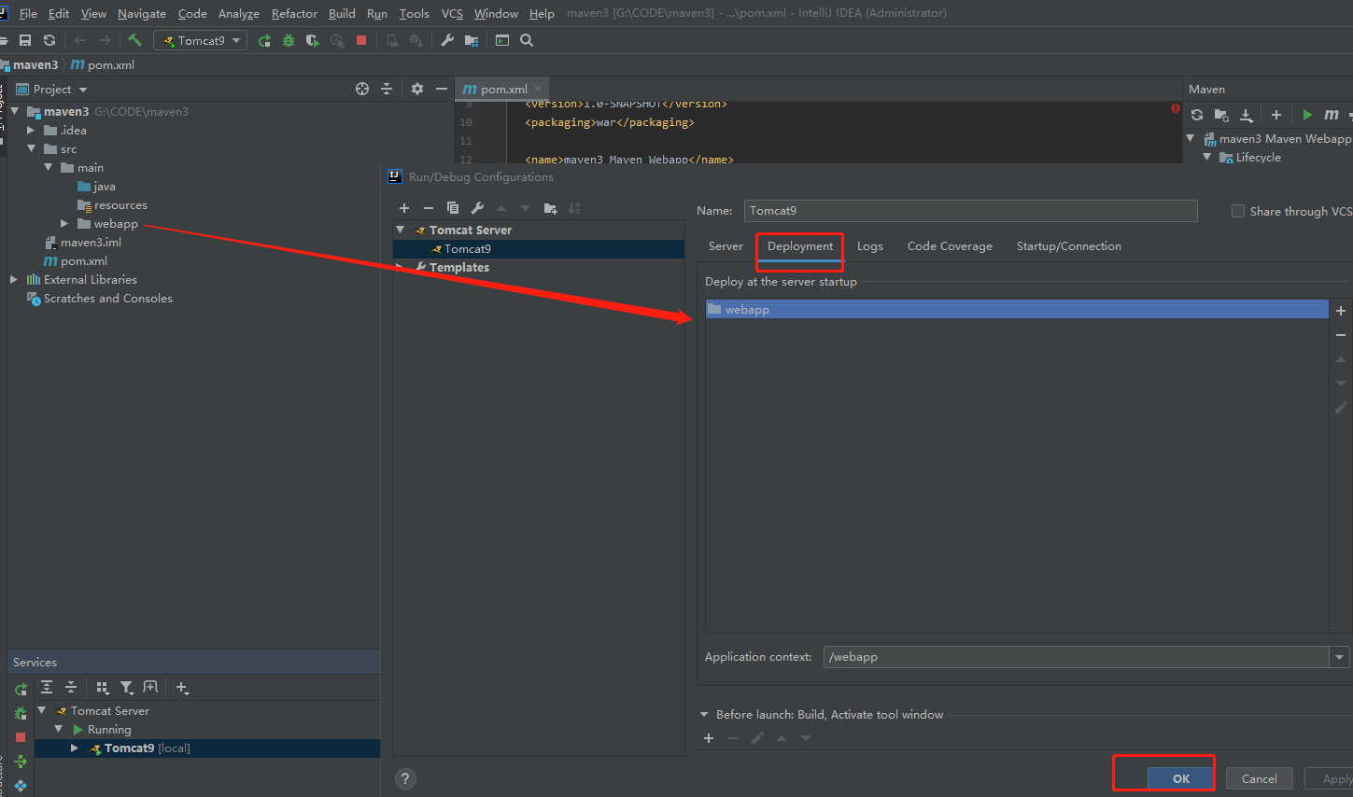Click Copy Configuration icon in dialog
The height and width of the screenshot is (797, 1353).
[x=453, y=208]
